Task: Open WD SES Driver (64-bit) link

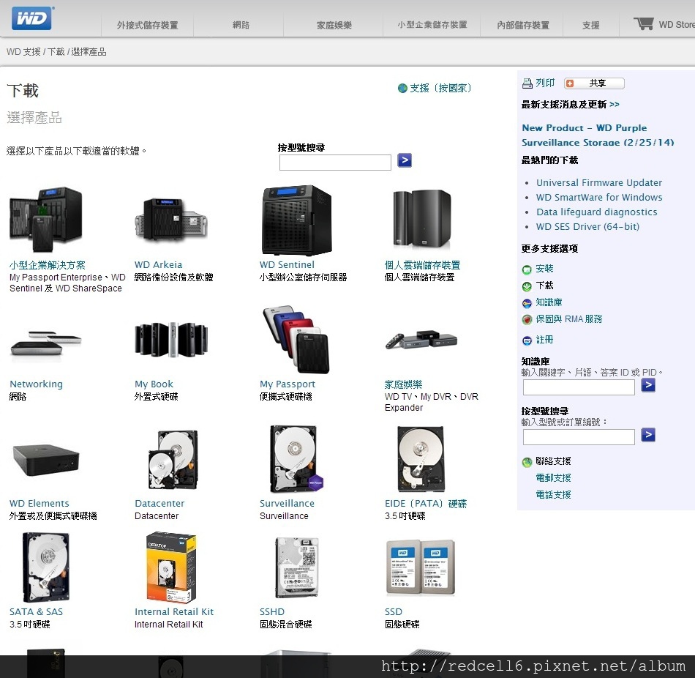Action: click(x=587, y=227)
